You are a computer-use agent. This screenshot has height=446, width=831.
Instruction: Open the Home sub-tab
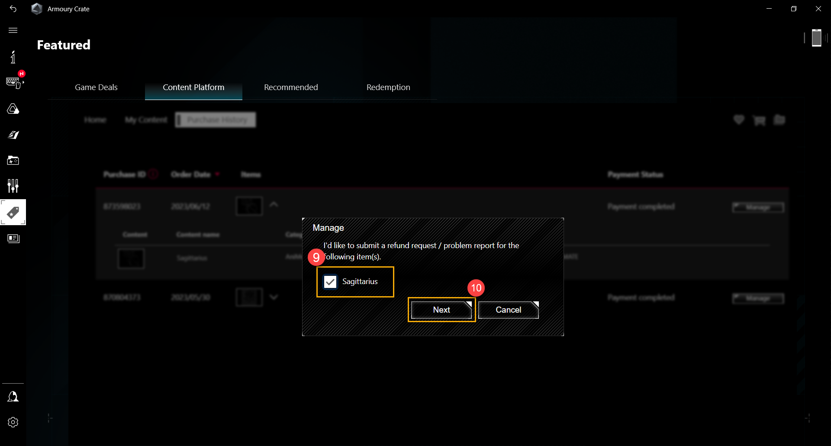pos(95,120)
